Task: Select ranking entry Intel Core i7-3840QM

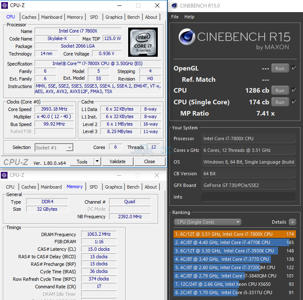Action: coord(235,276)
